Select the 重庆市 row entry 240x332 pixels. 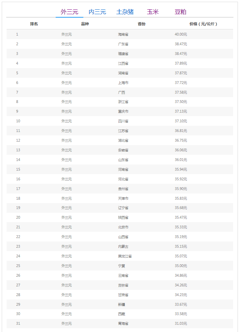point(123,111)
